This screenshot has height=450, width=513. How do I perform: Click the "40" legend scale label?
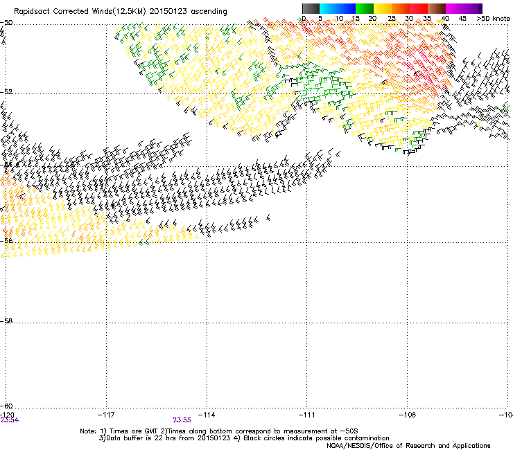point(445,19)
